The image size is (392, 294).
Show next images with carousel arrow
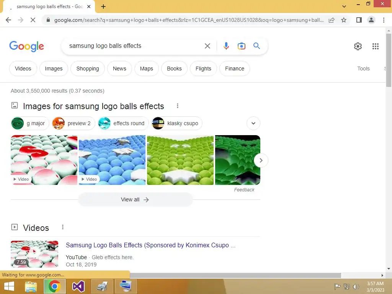261,160
